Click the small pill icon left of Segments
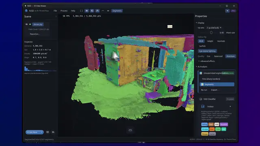Screen dimensions: 260x146 (108, 11)
